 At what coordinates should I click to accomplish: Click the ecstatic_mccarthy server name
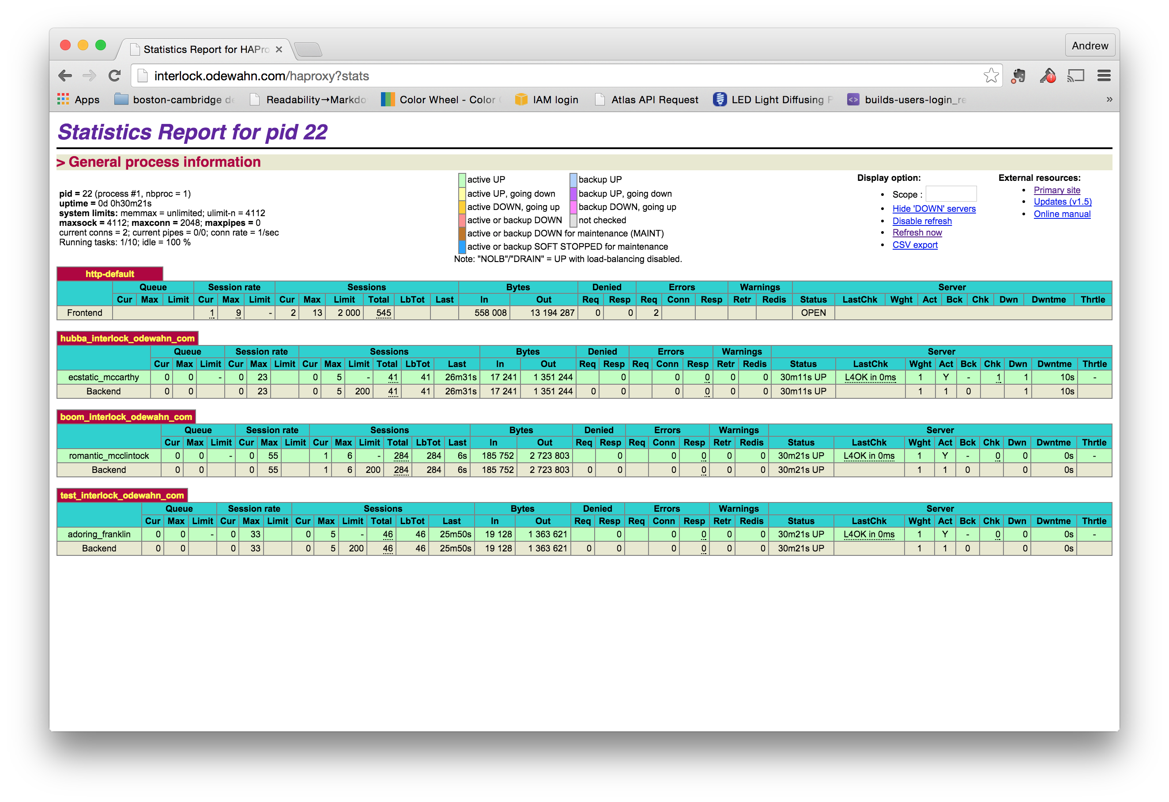point(104,377)
